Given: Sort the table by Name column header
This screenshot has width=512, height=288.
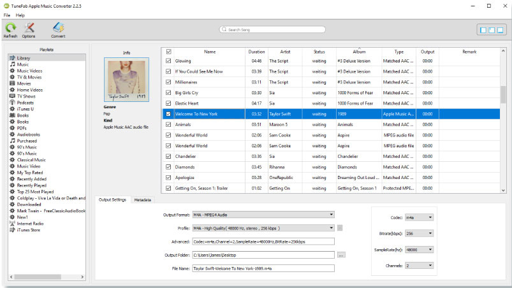Looking at the screenshot, I should (x=210, y=52).
